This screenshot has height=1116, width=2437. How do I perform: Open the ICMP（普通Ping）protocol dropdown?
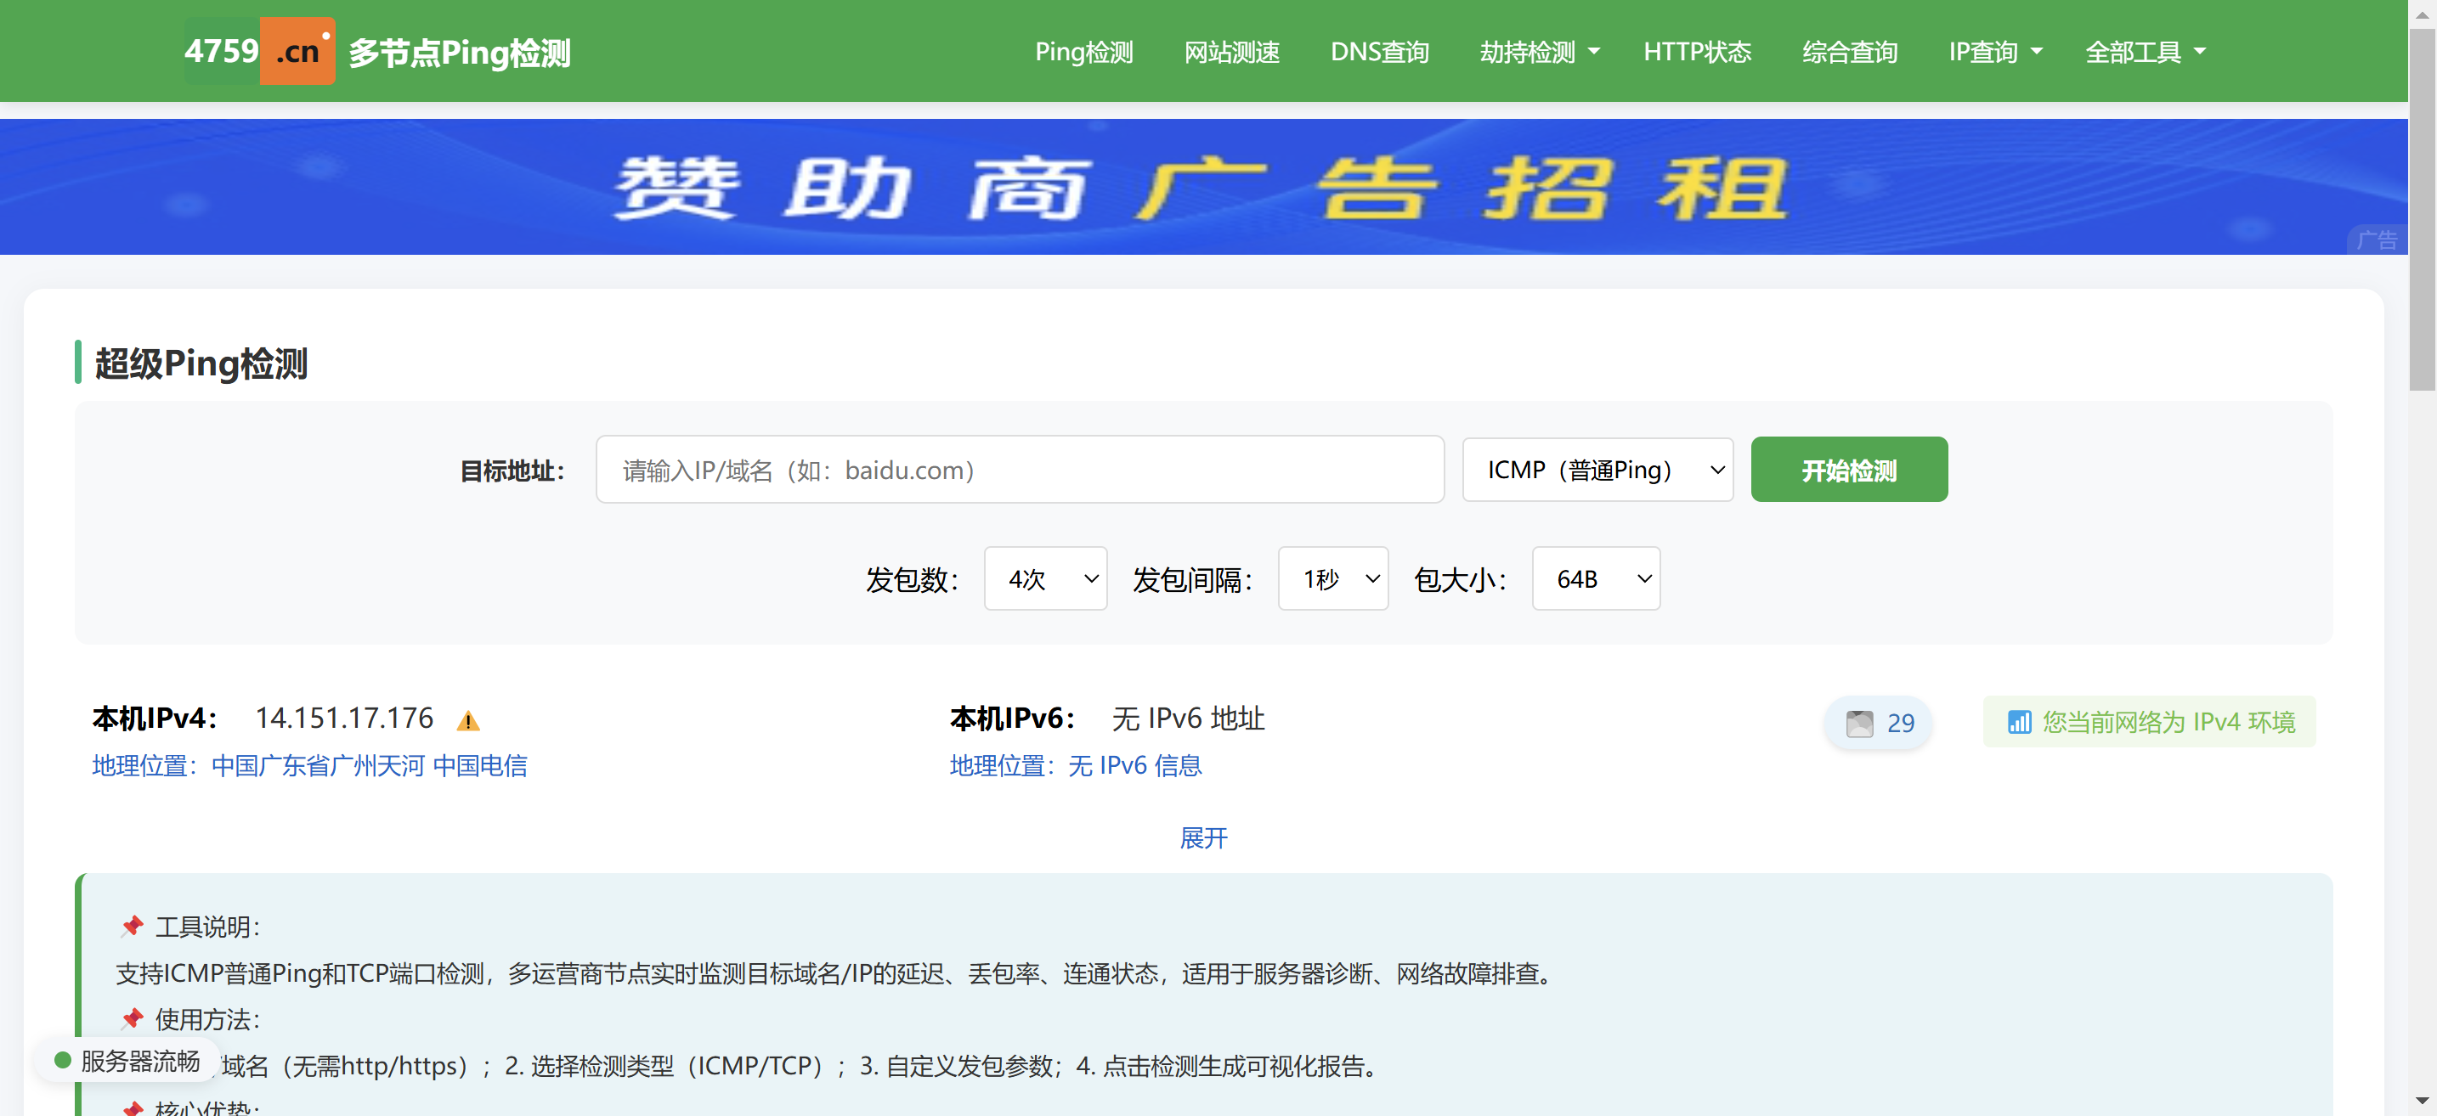pos(1597,470)
